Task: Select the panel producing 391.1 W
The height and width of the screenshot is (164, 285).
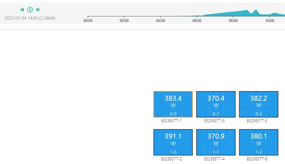Action: coord(173,142)
